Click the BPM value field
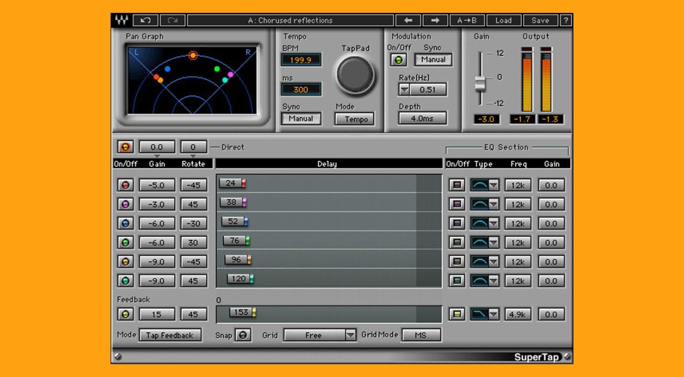Image resolution: width=684 pixels, height=377 pixels. click(x=301, y=60)
